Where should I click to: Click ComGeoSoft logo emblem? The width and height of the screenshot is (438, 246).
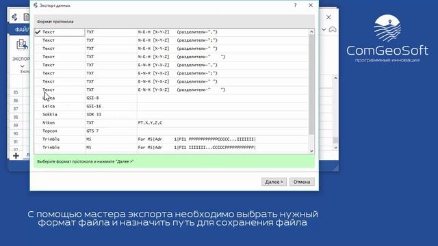387,28
